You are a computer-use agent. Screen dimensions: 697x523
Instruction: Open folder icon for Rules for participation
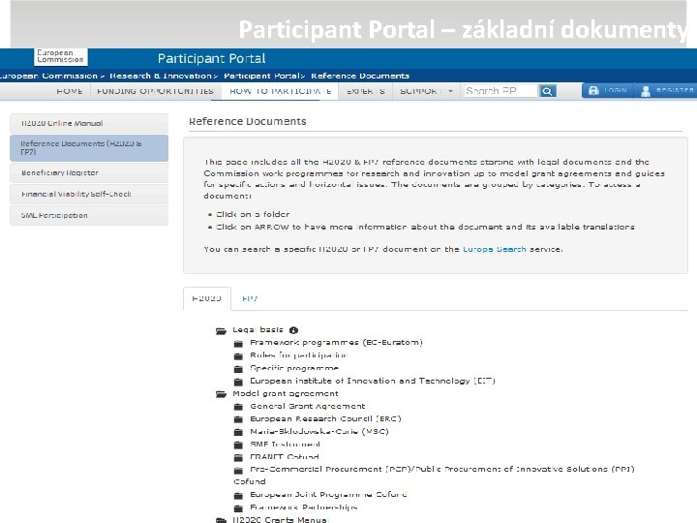pyautogui.click(x=238, y=355)
